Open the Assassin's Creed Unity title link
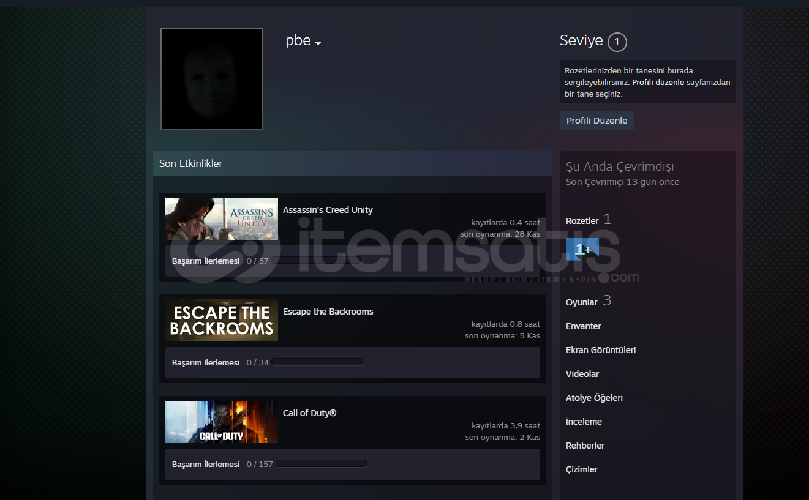 coord(328,210)
